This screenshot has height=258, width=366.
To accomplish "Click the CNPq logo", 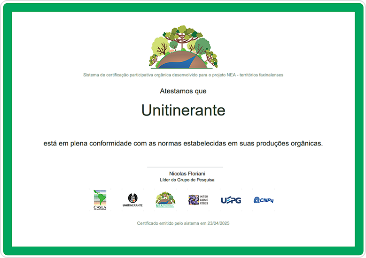I will pyautogui.click(x=264, y=200).
